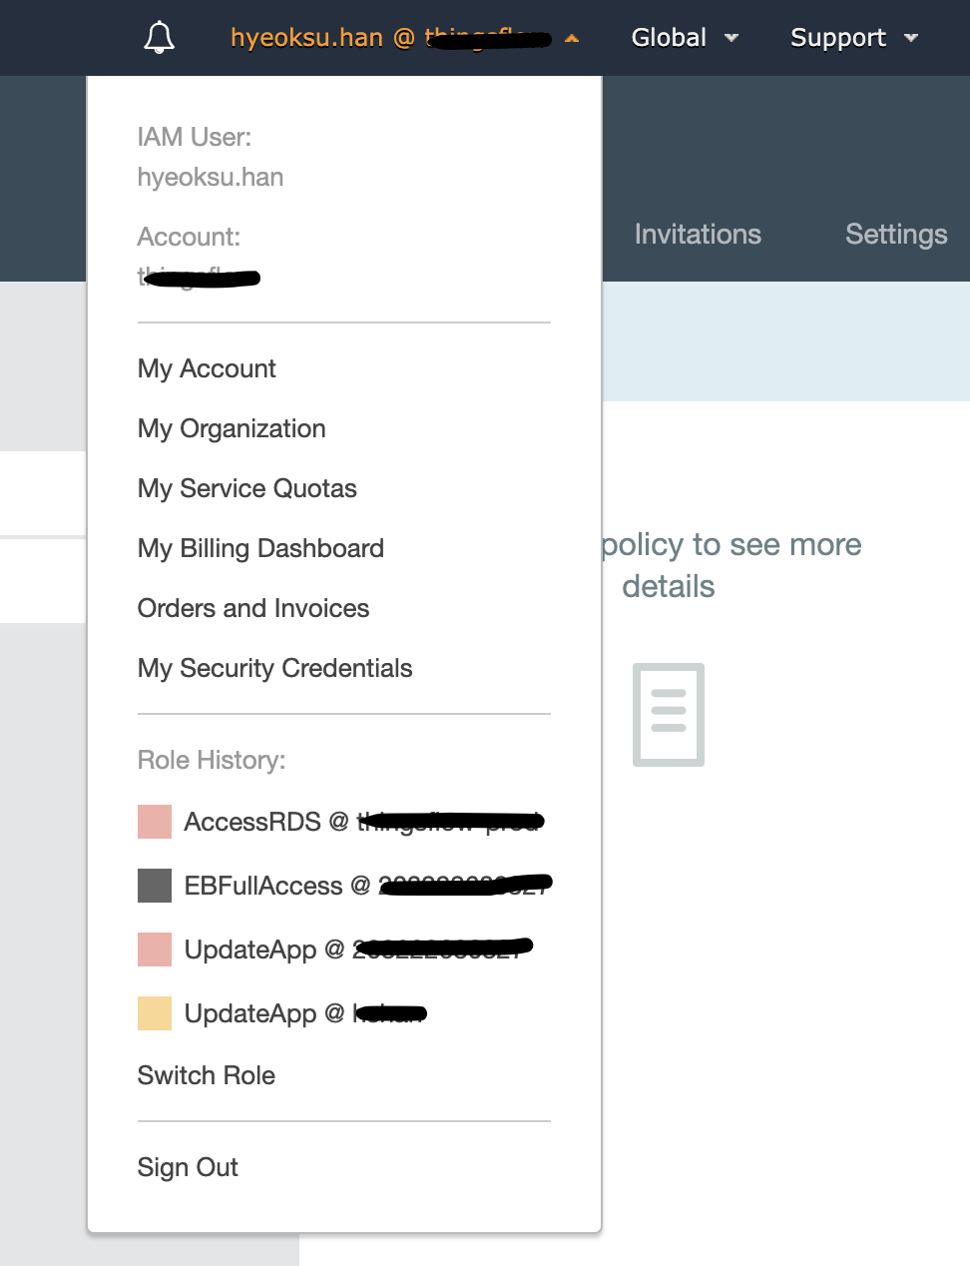Open the notifications bell icon

158,38
